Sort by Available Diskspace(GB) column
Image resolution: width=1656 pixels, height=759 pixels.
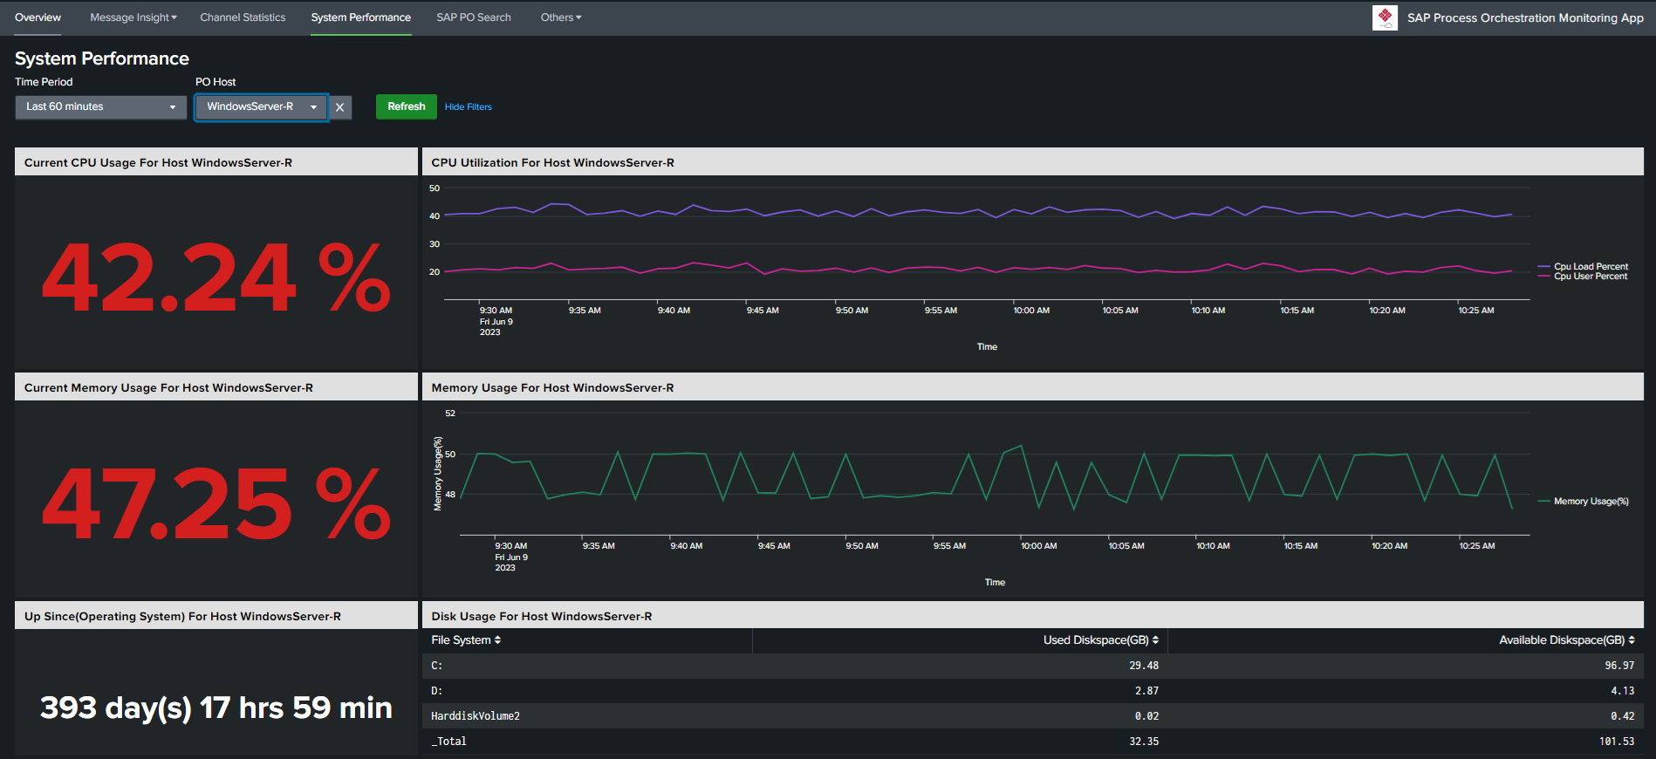point(1567,640)
